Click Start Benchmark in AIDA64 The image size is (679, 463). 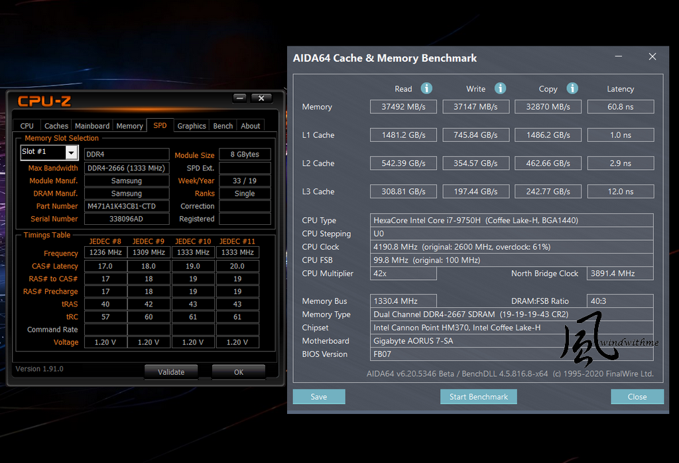479,397
